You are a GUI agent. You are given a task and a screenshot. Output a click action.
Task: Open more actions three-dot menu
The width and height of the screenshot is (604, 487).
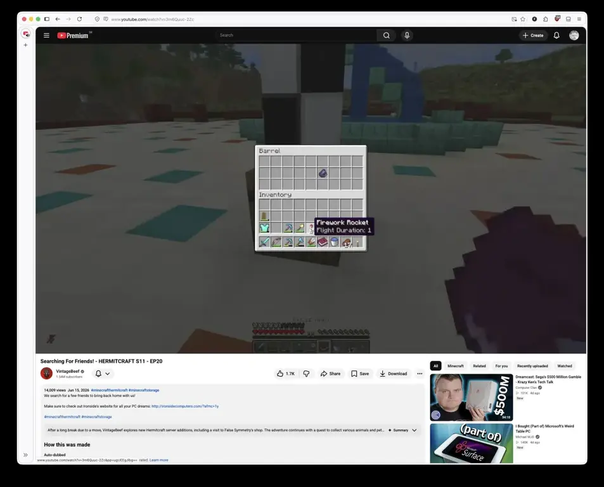pyautogui.click(x=420, y=373)
